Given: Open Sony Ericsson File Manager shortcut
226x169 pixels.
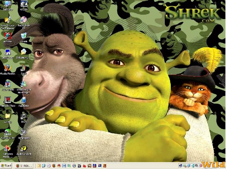Looking at the screenshot, I should (x=8, y=23).
